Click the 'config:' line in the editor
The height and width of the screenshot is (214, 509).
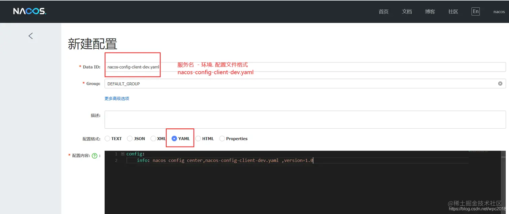(x=135, y=154)
